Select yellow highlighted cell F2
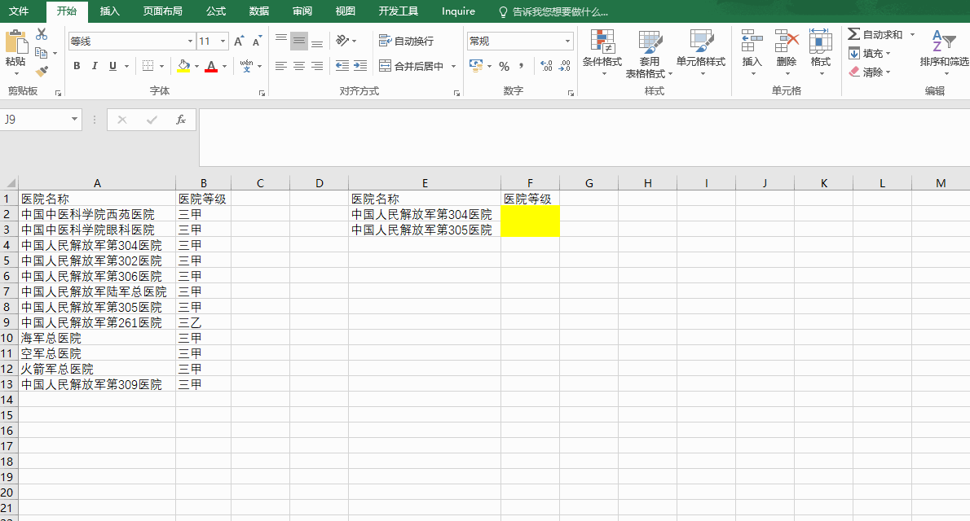This screenshot has width=970, height=521. (x=530, y=214)
